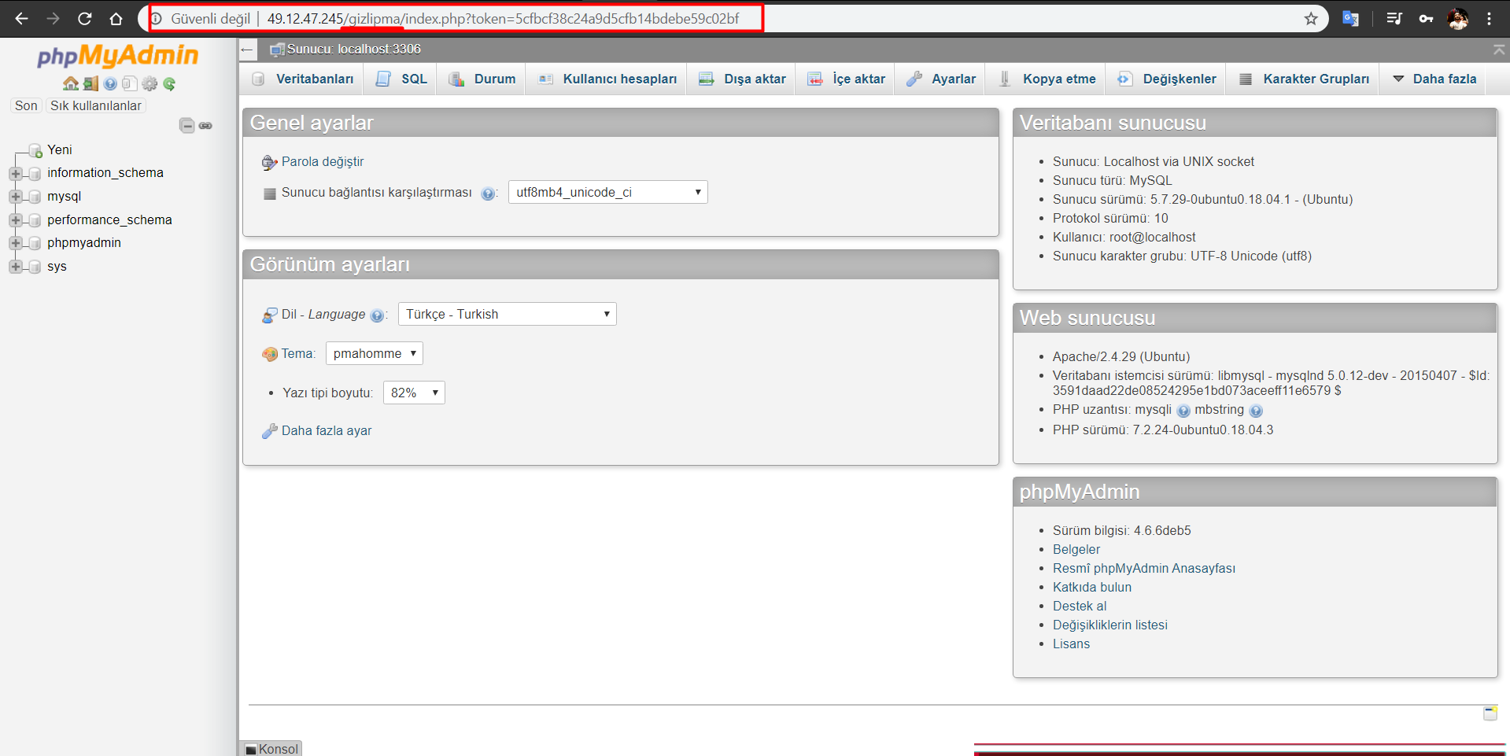Click the Daha fazla ayar link
Screen dimensions: 1510x756
(327, 430)
